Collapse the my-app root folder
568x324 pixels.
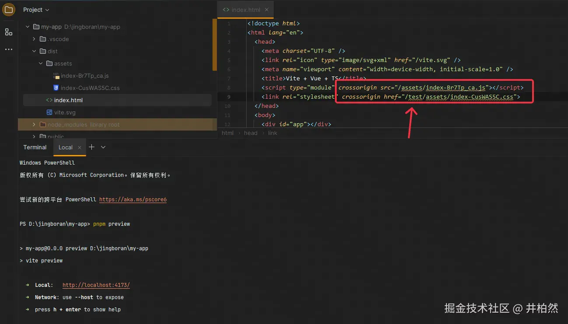pyautogui.click(x=28, y=27)
